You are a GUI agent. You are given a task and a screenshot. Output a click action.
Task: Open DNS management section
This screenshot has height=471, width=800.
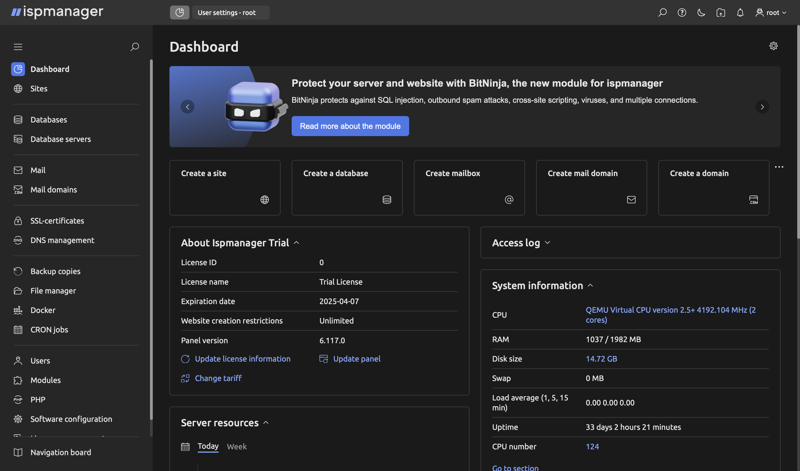pos(62,240)
